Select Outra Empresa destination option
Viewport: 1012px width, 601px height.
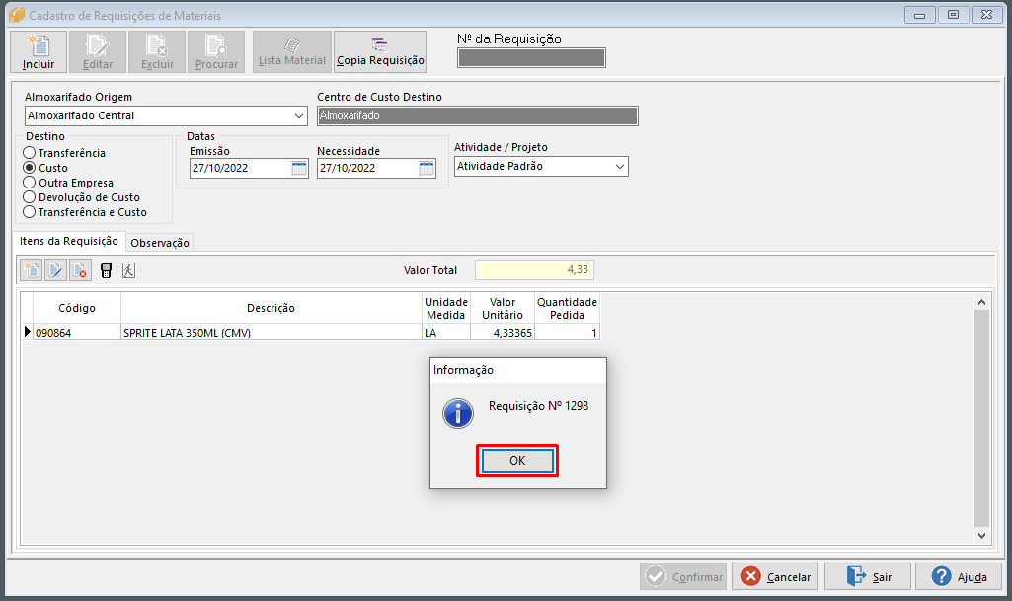(x=68, y=183)
